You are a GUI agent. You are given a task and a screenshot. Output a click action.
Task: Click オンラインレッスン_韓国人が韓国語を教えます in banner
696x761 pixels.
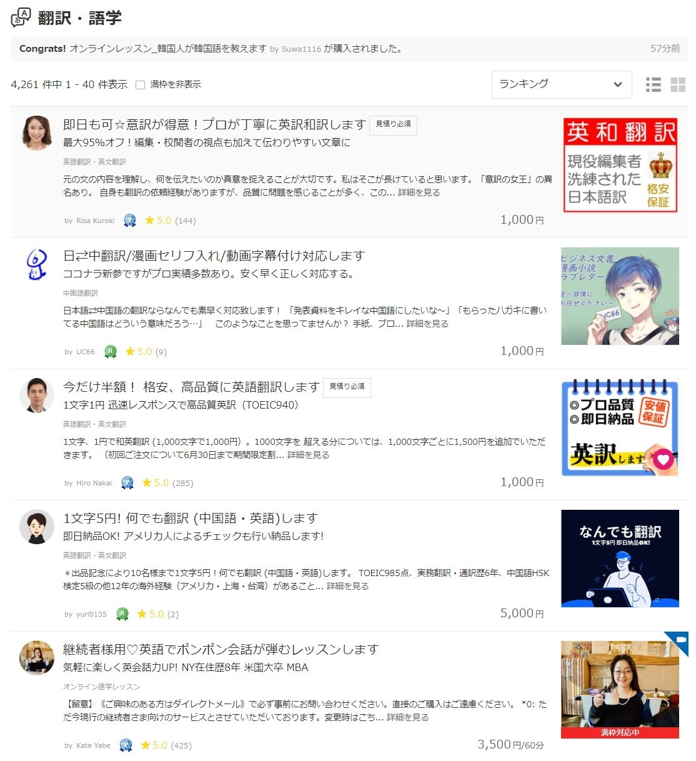(168, 49)
